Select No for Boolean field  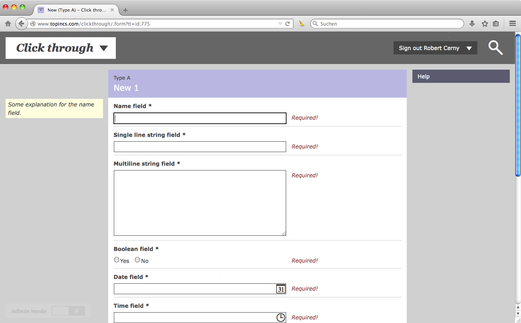137,260
